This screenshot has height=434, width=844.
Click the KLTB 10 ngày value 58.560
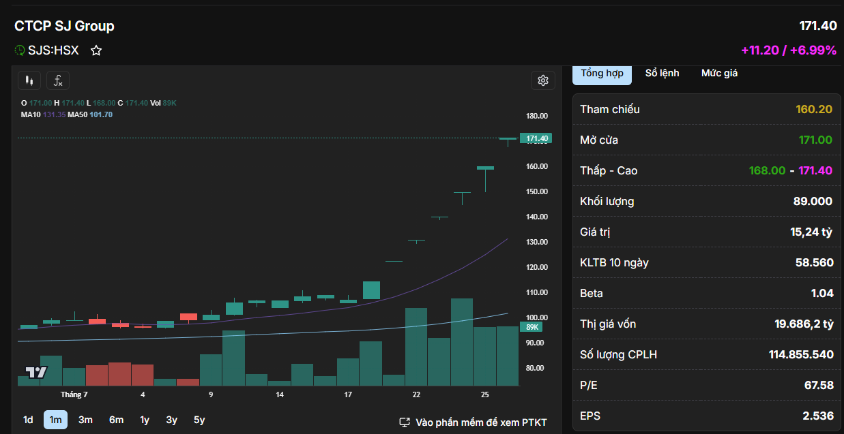pyautogui.click(x=814, y=263)
